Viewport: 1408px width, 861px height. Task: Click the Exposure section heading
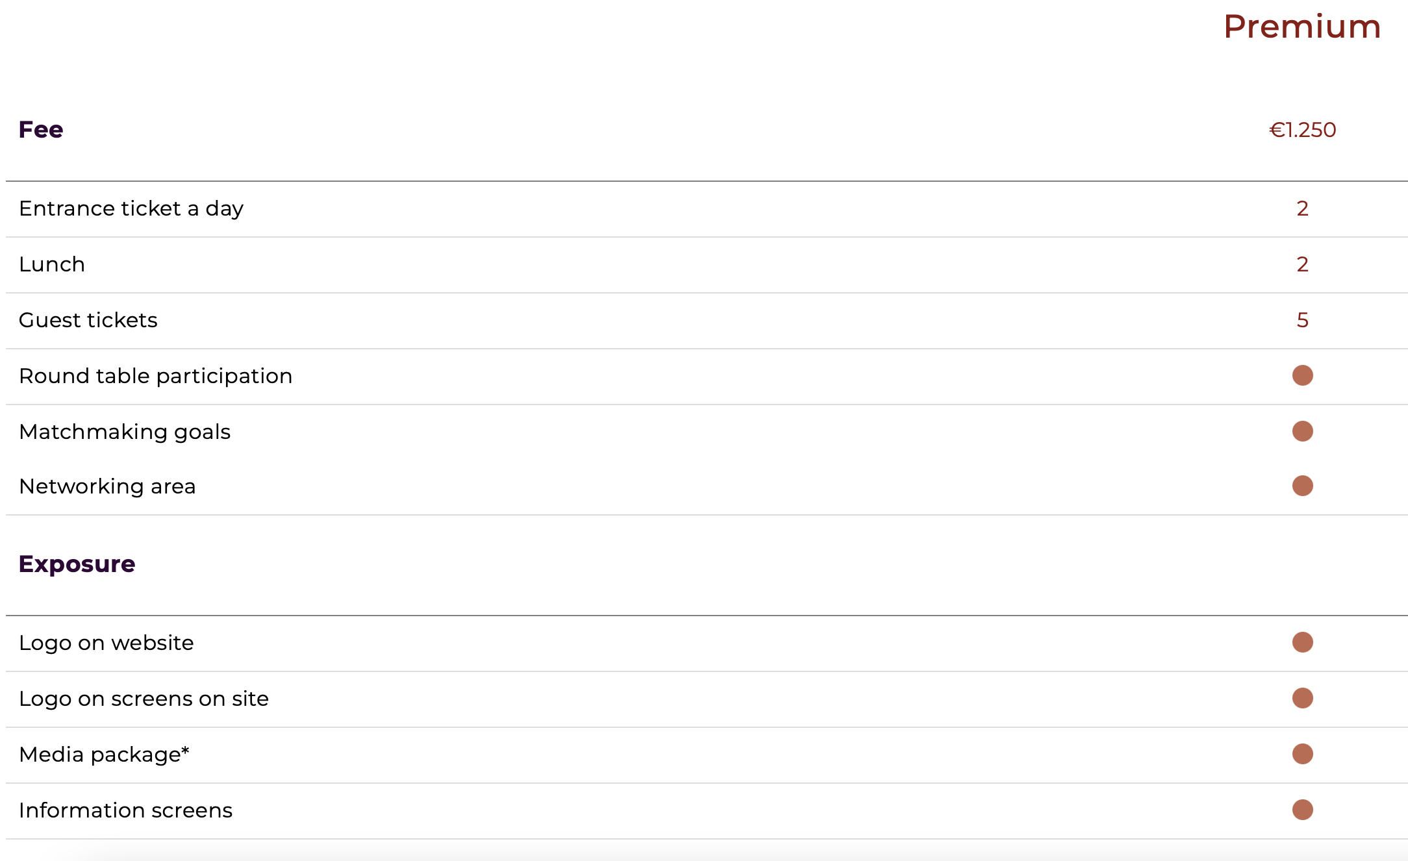pyautogui.click(x=77, y=564)
